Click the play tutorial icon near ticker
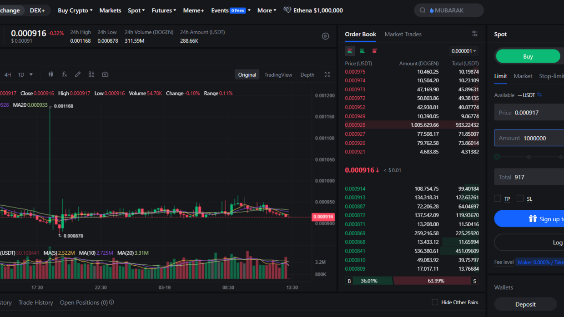Screen dimensions: 564x317 point(325,36)
